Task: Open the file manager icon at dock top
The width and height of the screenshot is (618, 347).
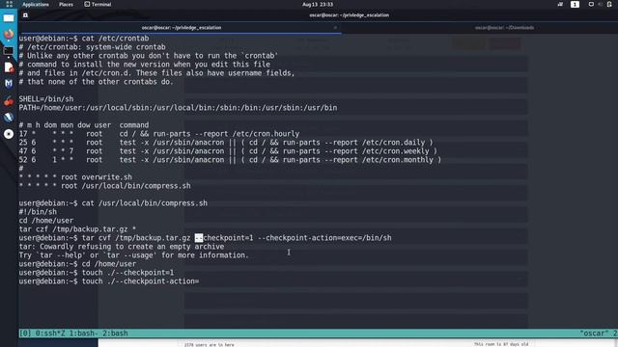Action: 9,18
